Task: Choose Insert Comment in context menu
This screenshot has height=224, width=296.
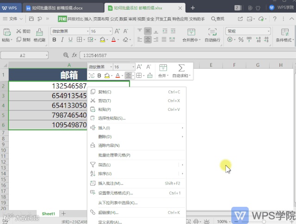Action: (136, 183)
